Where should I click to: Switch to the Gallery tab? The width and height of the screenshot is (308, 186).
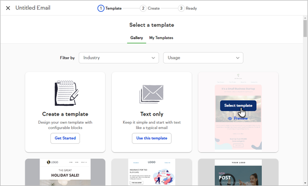(137, 38)
